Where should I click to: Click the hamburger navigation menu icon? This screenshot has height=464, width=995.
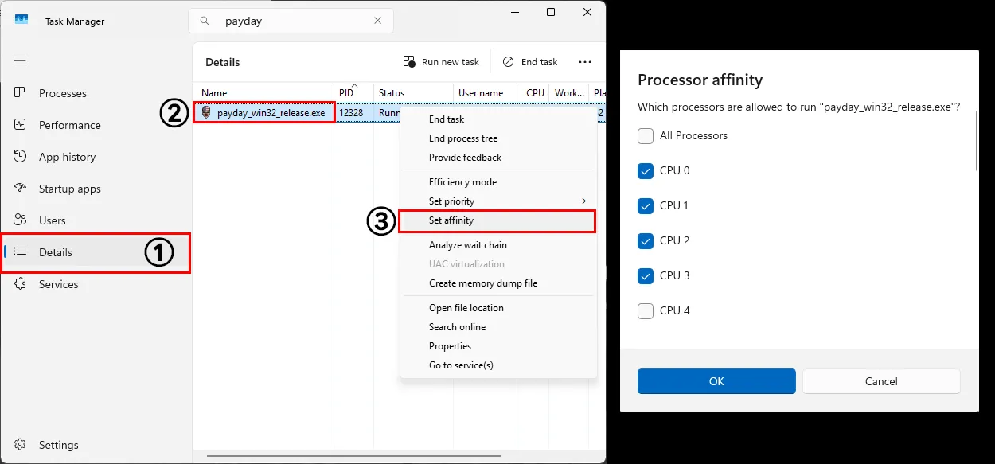coord(20,60)
